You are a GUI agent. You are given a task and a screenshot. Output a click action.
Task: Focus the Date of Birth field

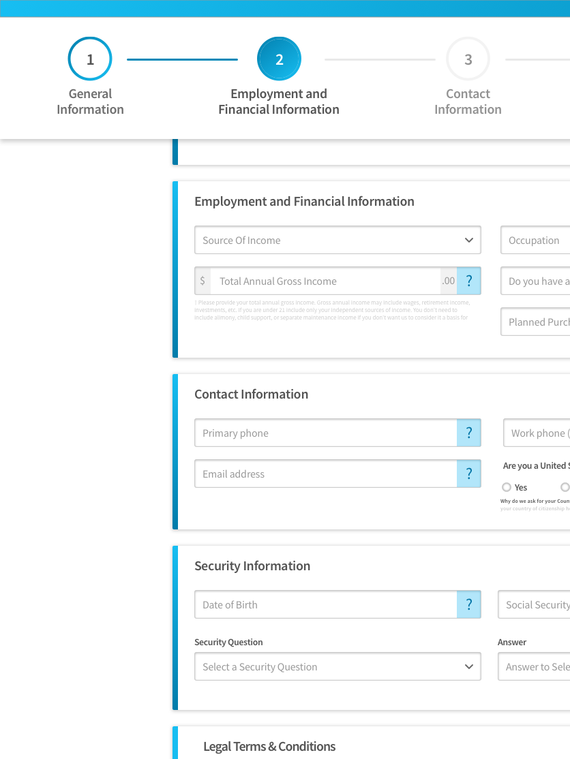click(x=326, y=604)
